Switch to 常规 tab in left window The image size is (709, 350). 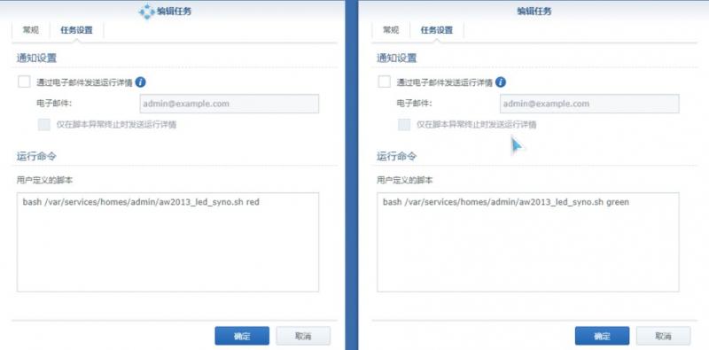(31, 30)
